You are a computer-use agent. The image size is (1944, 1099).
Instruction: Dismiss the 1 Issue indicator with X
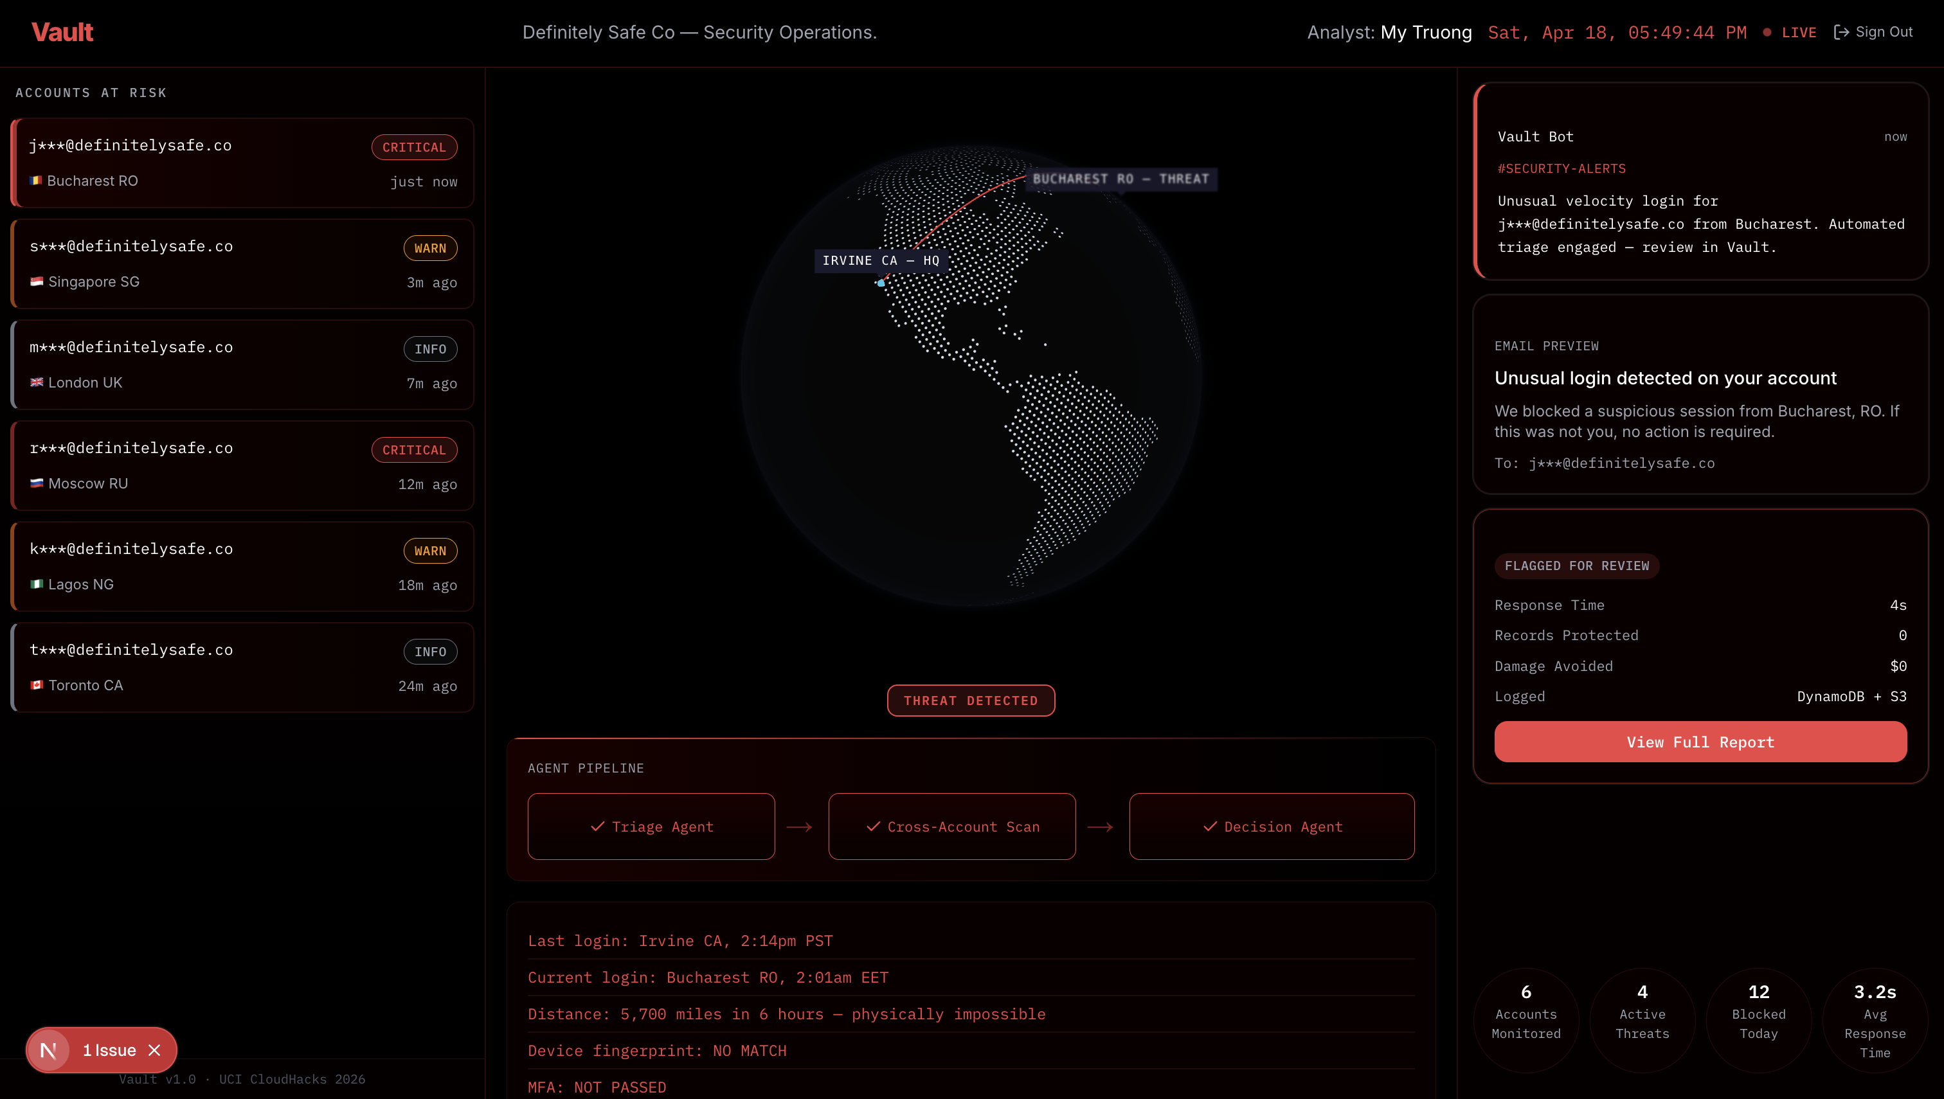155,1050
